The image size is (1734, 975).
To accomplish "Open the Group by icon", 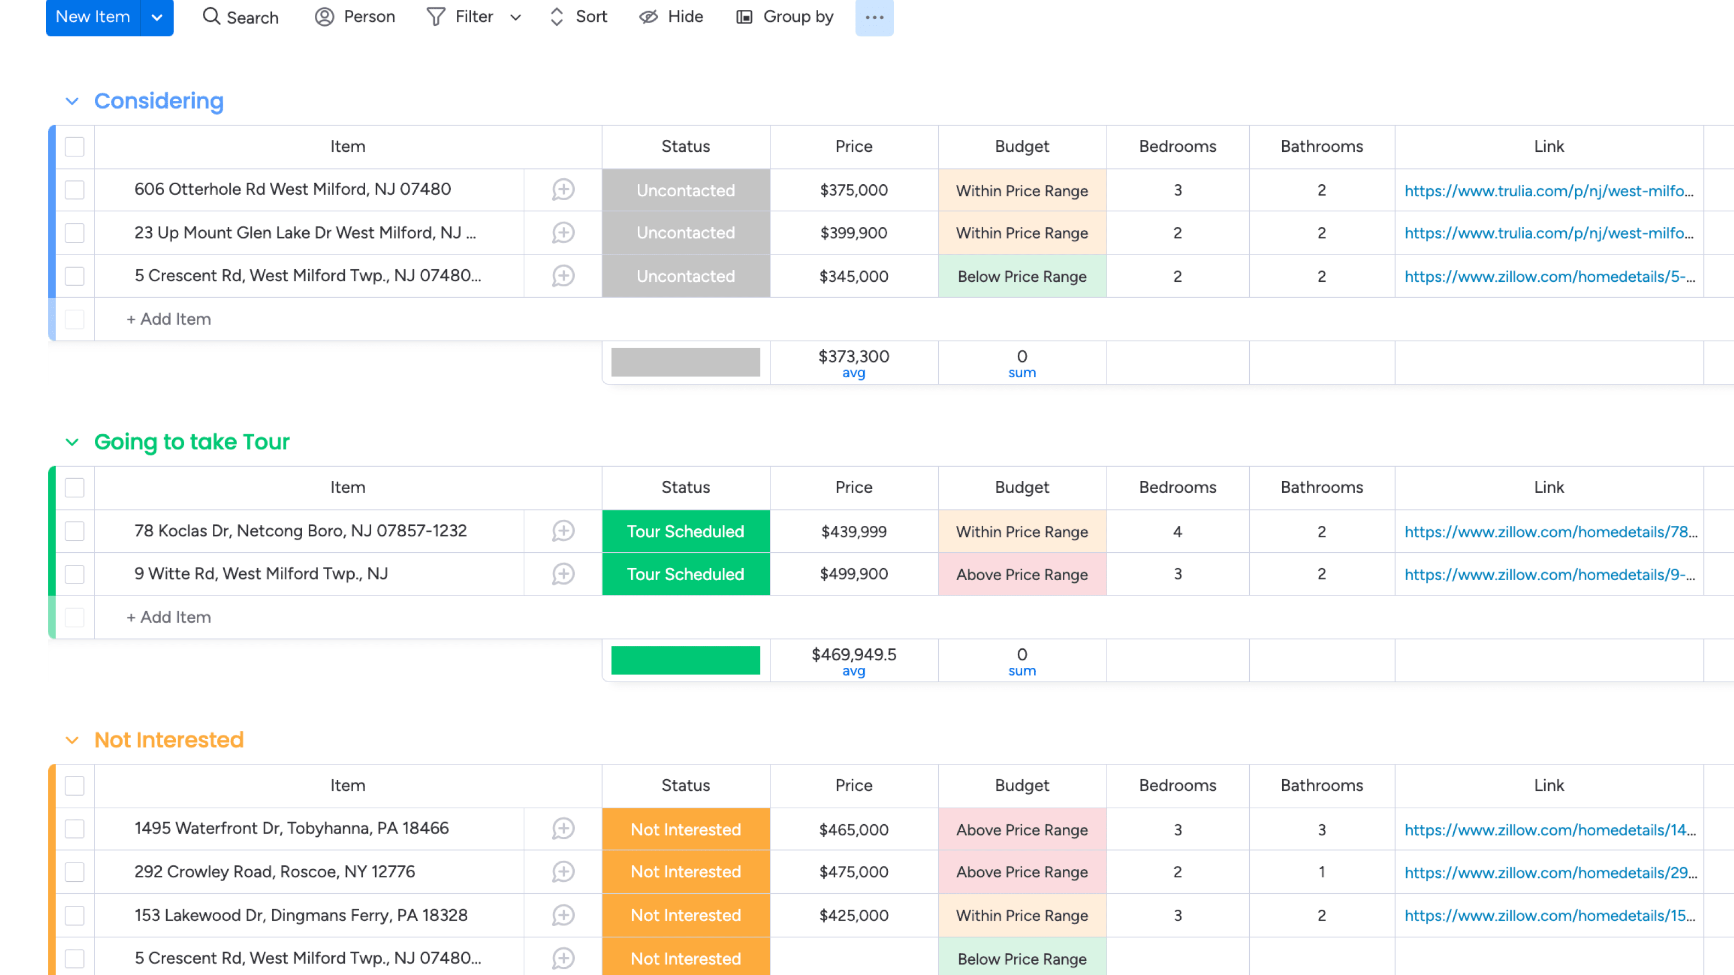I will click(x=744, y=16).
